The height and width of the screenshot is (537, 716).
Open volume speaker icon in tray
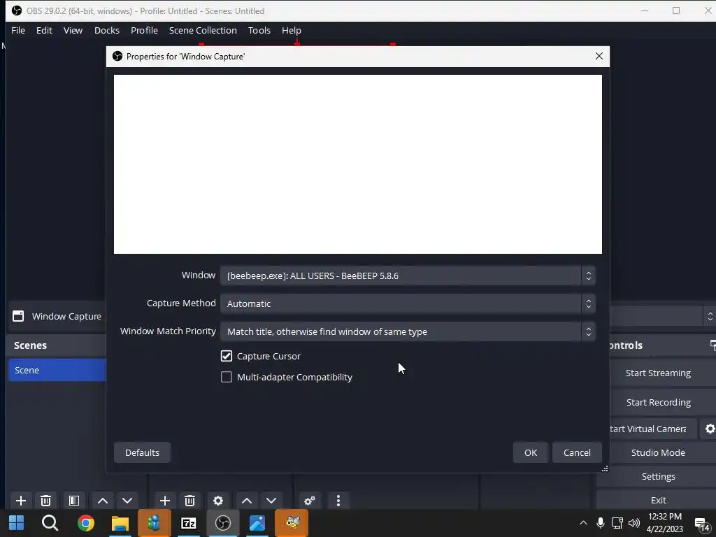[x=633, y=523]
